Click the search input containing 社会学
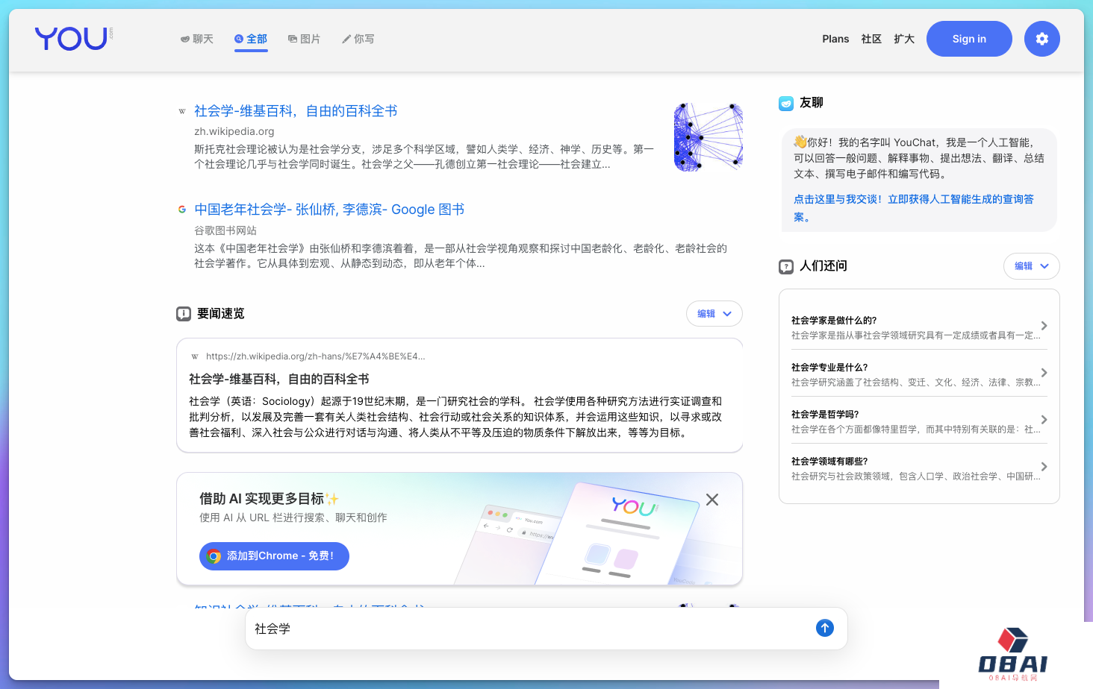 point(523,629)
